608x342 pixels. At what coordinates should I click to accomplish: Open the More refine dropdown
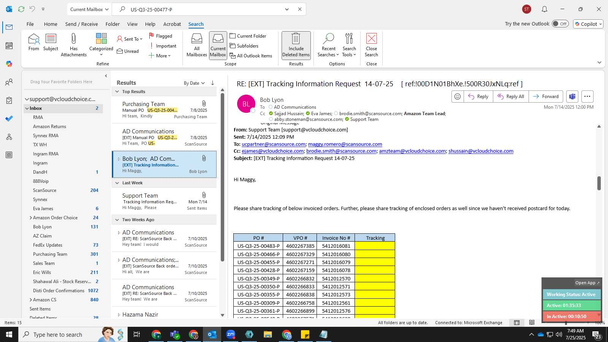coord(160,56)
